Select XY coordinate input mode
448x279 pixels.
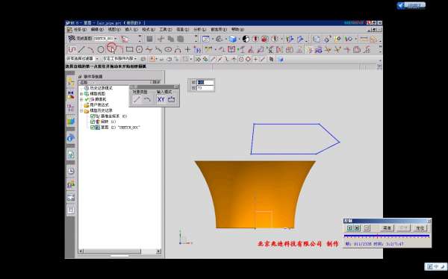tap(161, 99)
